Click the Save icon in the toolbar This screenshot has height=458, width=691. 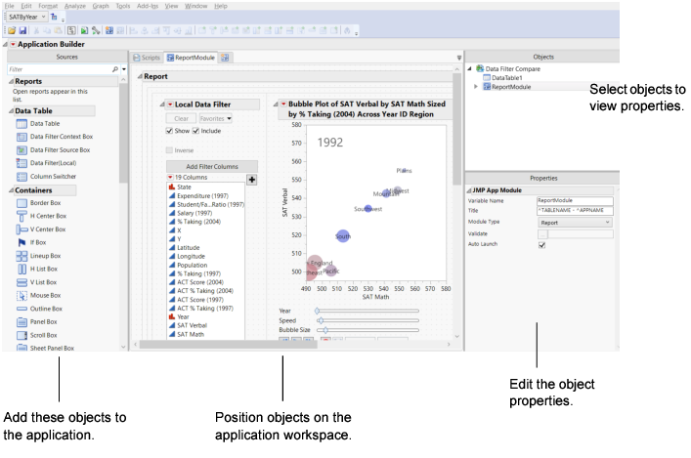click(22, 32)
